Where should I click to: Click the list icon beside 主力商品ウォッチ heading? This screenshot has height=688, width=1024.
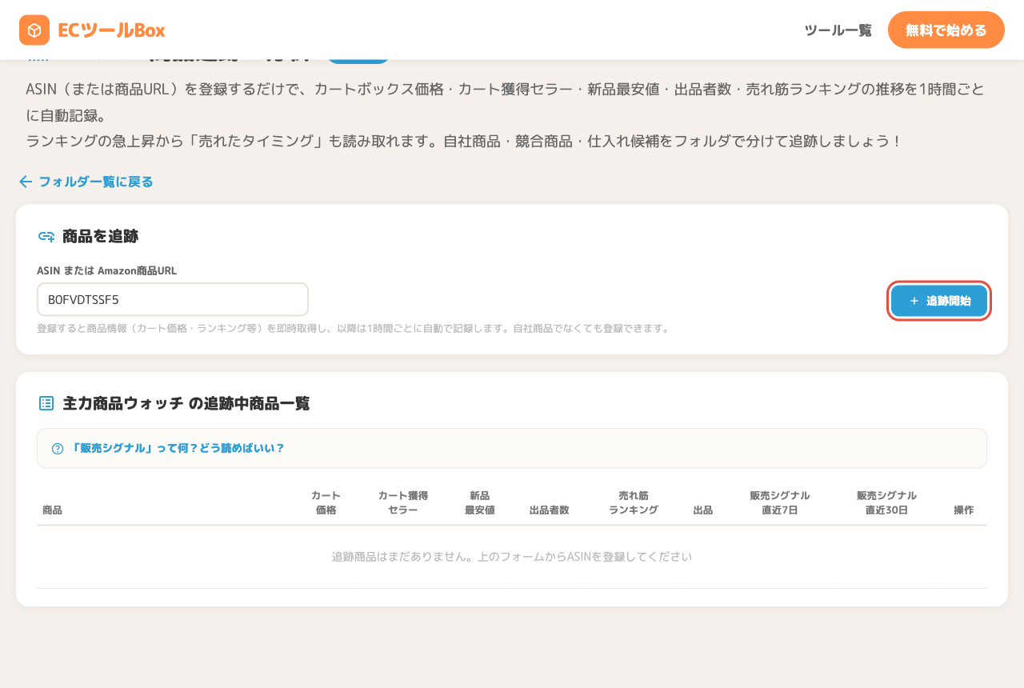tap(46, 403)
